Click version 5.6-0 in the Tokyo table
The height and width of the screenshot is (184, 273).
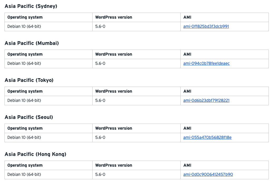click(x=100, y=101)
